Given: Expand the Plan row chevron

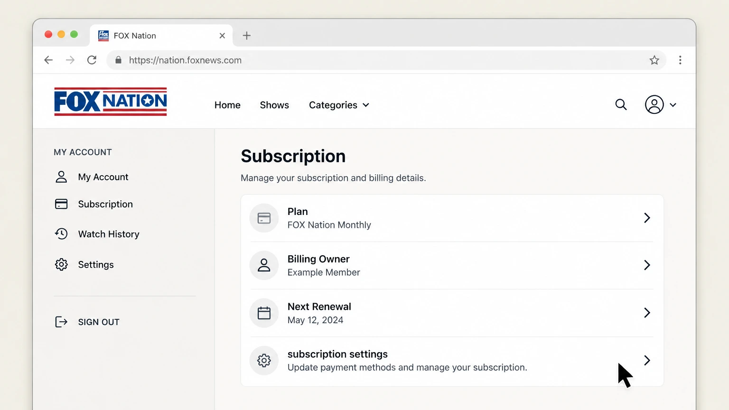Looking at the screenshot, I should pyautogui.click(x=647, y=218).
